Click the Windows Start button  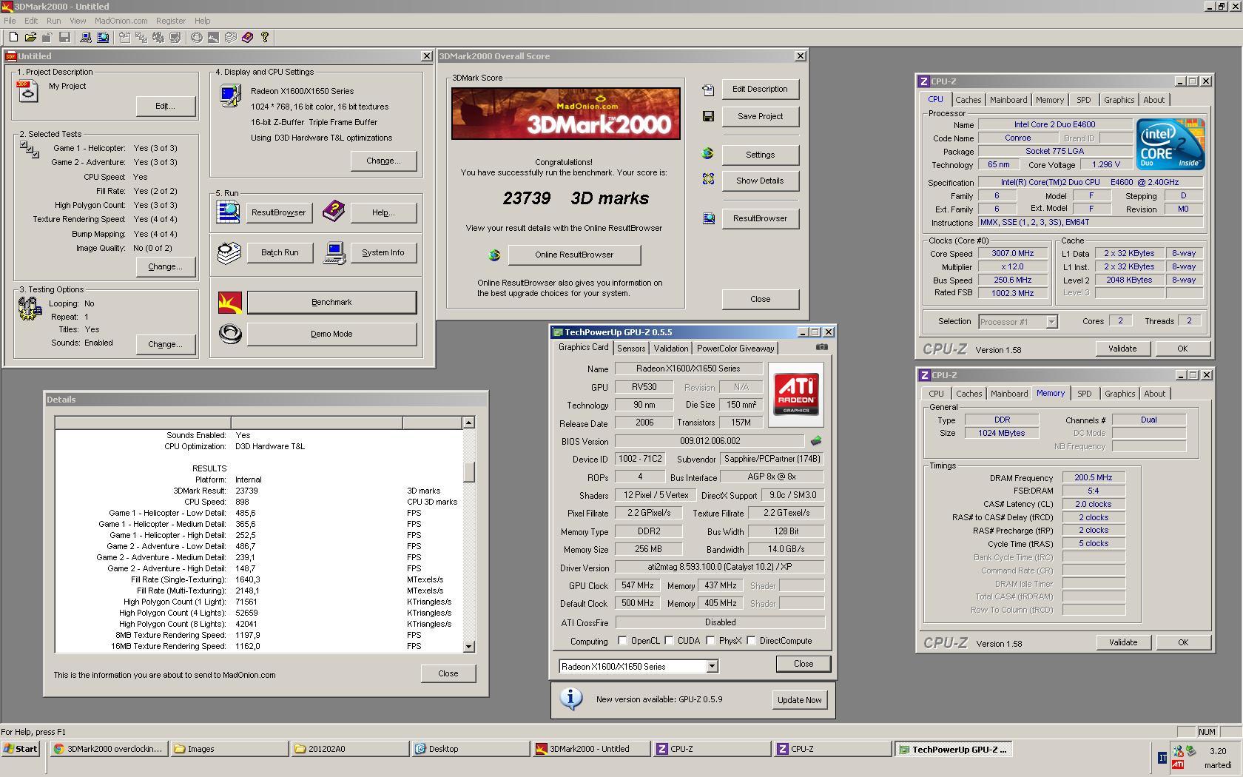coord(21,749)
